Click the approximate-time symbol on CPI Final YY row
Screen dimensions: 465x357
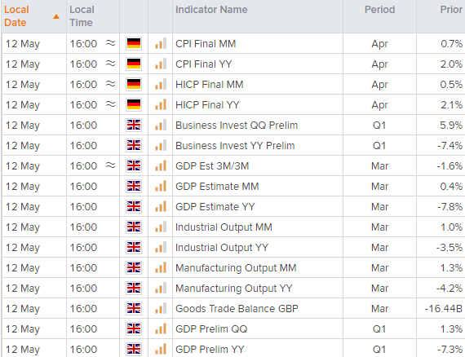click(x=111, y=64)
